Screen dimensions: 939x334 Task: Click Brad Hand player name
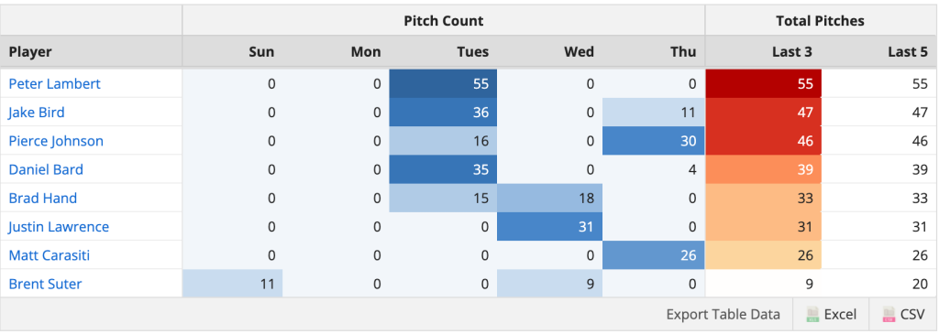42,199
